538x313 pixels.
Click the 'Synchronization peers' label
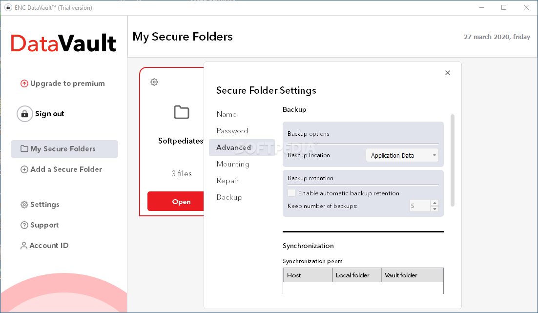pyautogui.click(x=312, y=261)
